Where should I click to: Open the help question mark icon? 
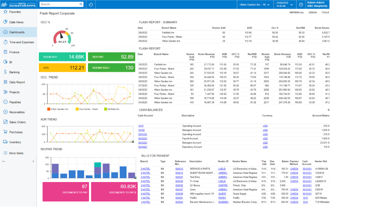(x=301, y=5)
